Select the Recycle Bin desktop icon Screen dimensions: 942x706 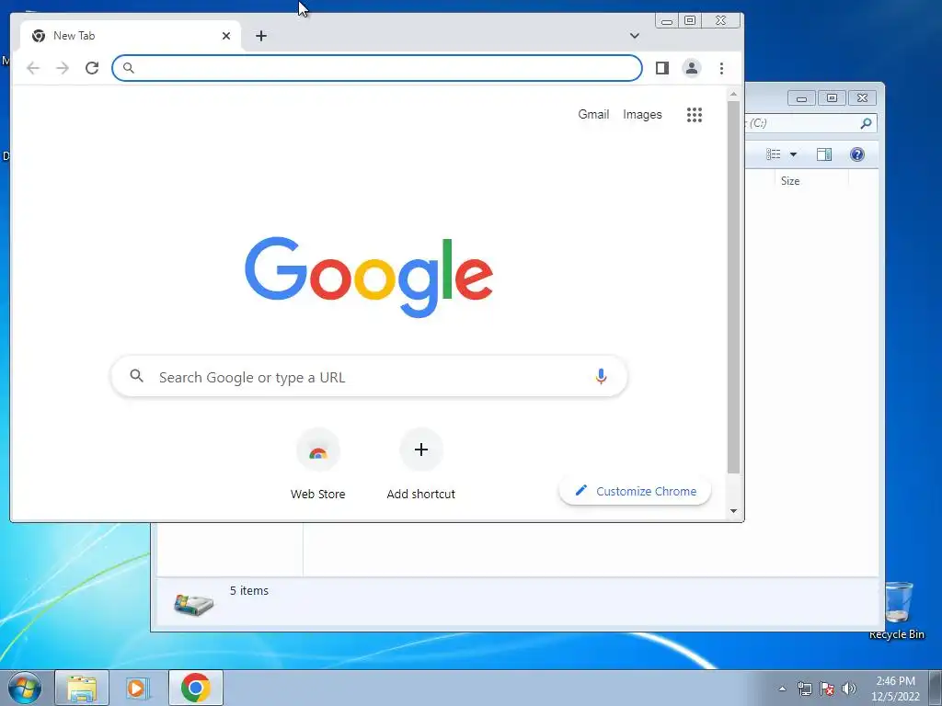click(x=897, y=610)
